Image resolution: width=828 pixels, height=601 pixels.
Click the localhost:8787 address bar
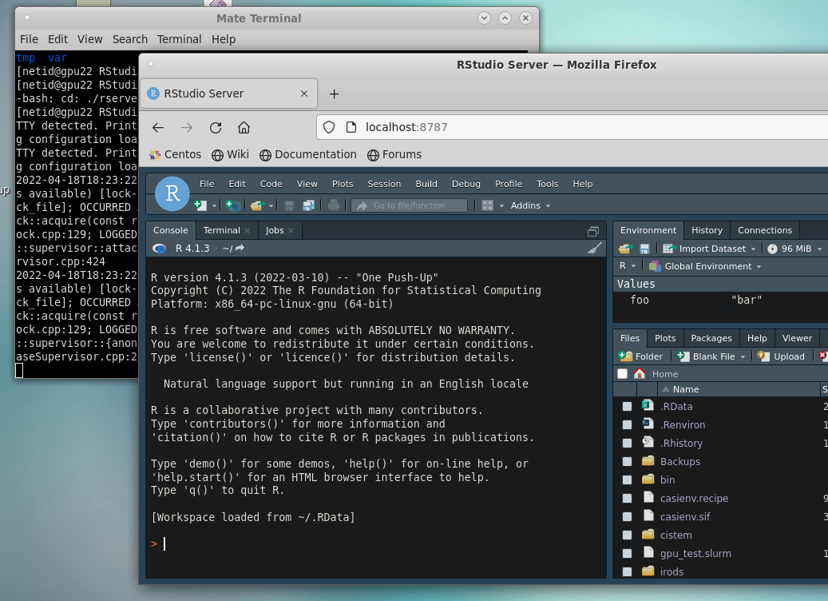(x=572, y=127)
